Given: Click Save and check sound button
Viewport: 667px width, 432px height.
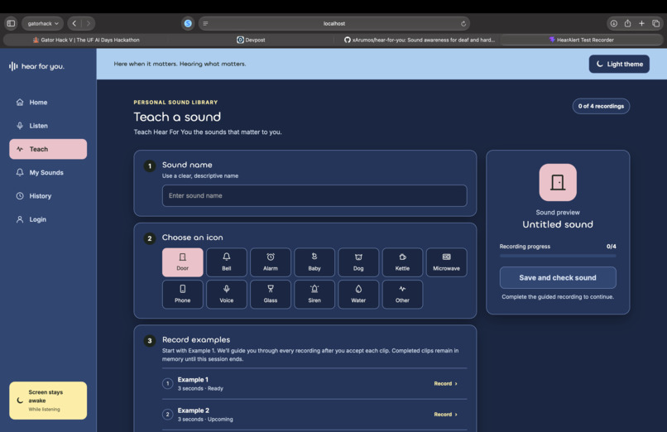Looking at the screenshot, I should pos(558,277).
